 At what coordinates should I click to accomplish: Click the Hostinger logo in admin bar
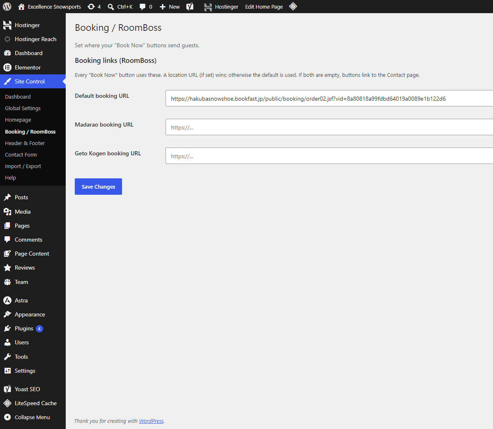point(208,7)
